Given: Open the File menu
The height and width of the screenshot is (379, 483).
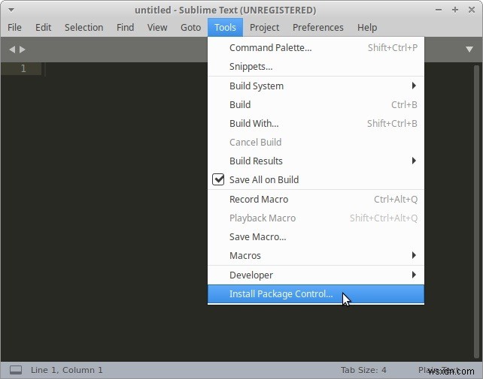Looking at the screenshot, I should coord(14,27).
